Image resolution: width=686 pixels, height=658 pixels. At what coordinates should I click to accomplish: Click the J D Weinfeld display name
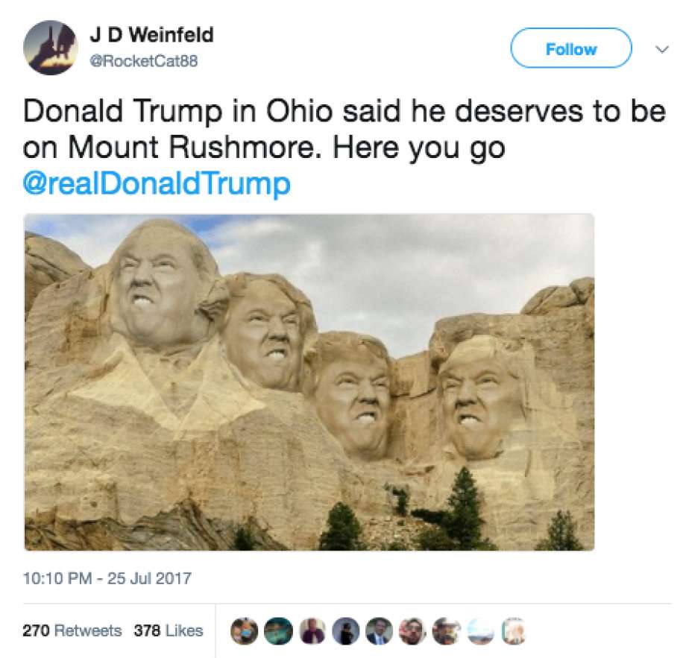coord(152,34)
